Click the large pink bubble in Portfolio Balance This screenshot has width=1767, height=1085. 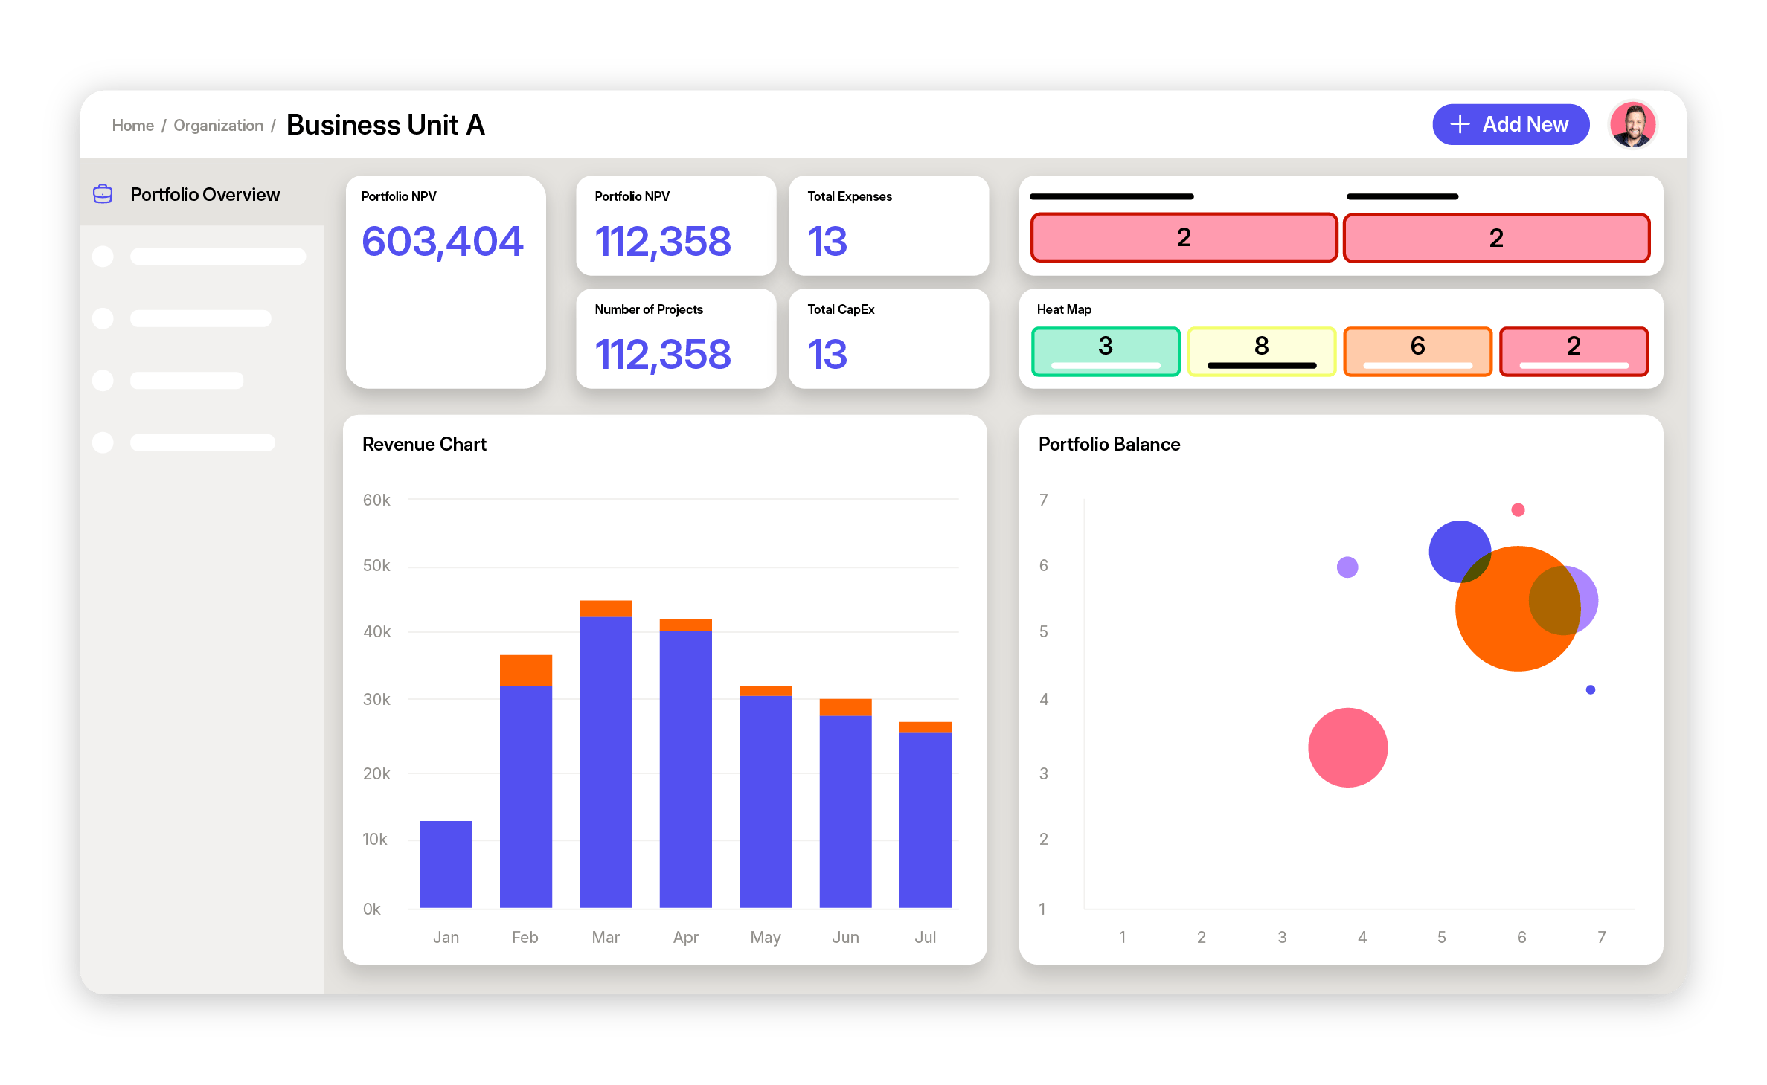pos(1347,747)
